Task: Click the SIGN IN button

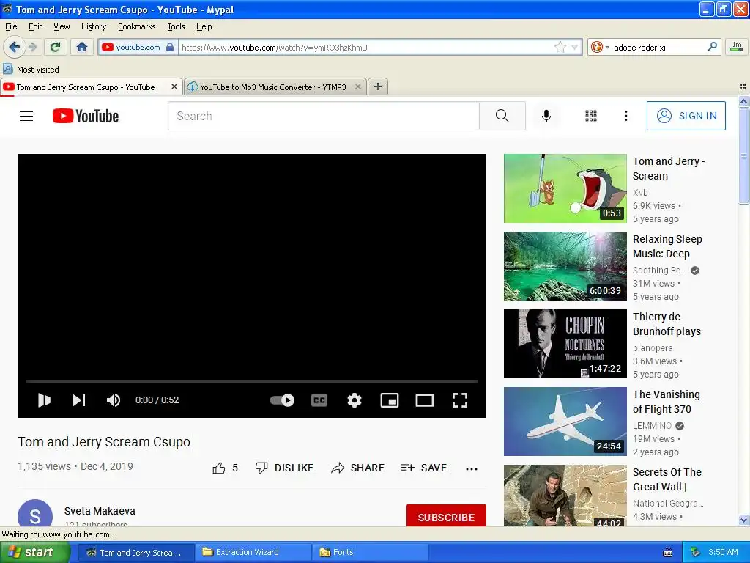Action: pos(686,116)
